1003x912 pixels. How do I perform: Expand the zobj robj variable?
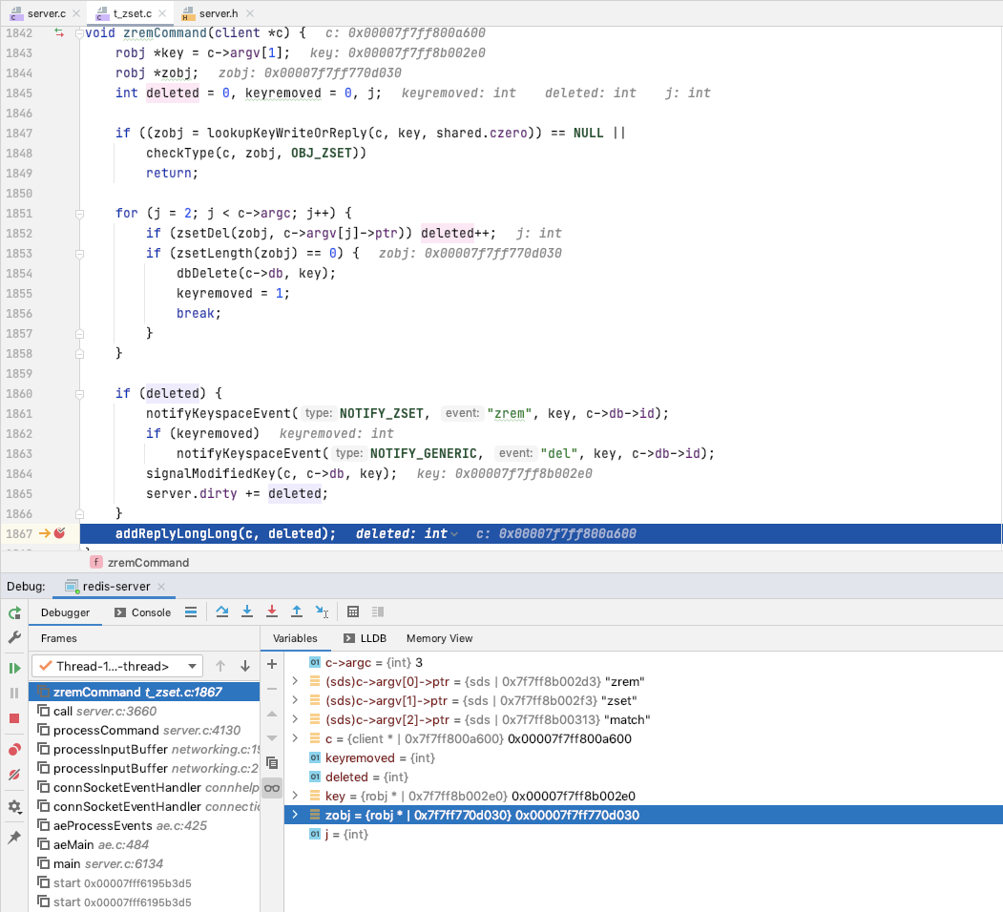coord(295,815)
